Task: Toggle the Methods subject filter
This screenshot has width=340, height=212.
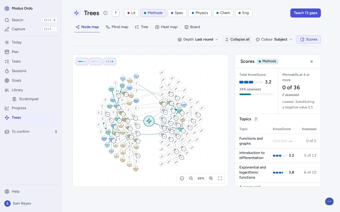Action: (153, 13)
